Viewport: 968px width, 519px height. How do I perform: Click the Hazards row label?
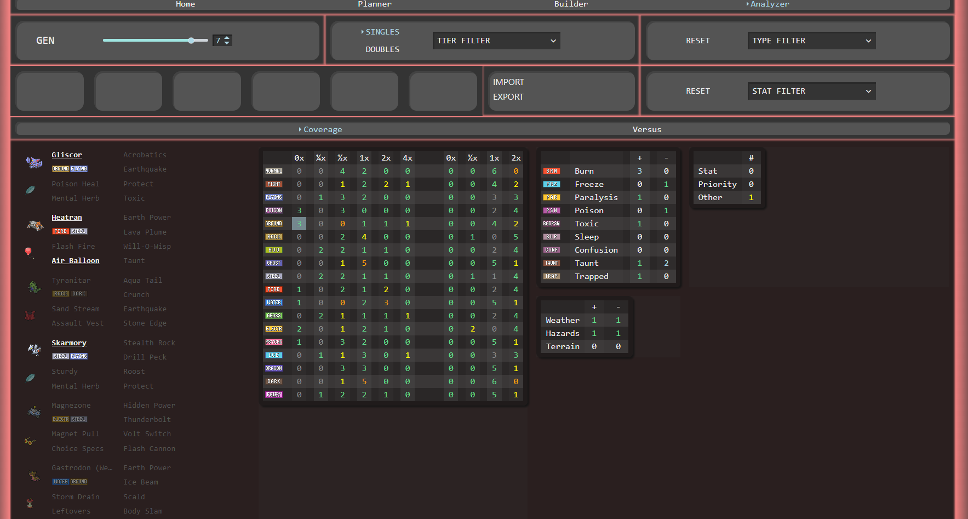[563, 333]
